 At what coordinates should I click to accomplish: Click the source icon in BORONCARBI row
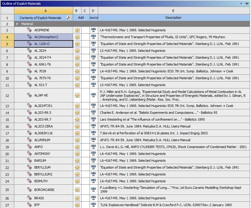[93, 189]
